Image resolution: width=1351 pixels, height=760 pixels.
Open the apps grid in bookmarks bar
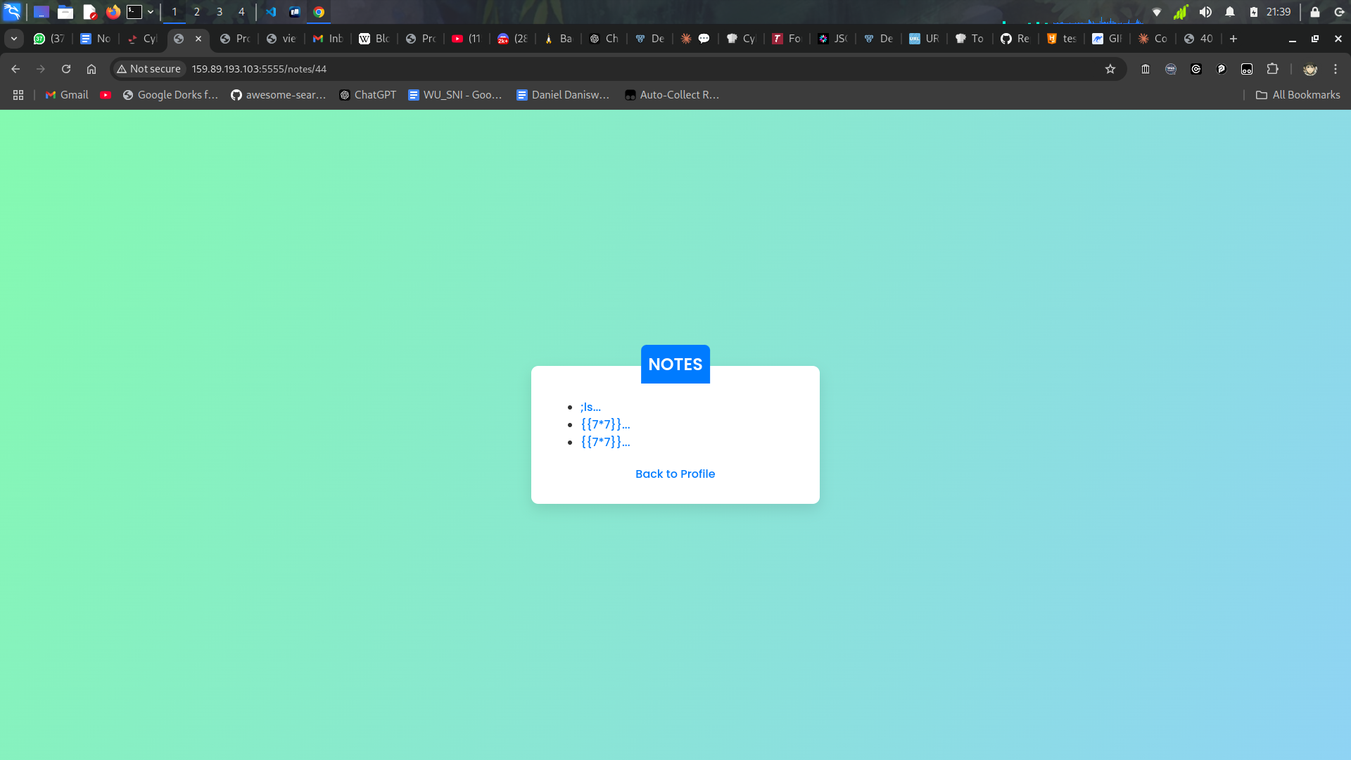(18, 95)
